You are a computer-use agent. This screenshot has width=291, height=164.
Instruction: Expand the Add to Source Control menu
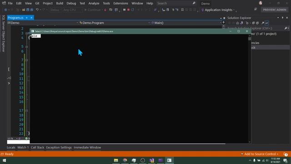click(x=260, y=154)
